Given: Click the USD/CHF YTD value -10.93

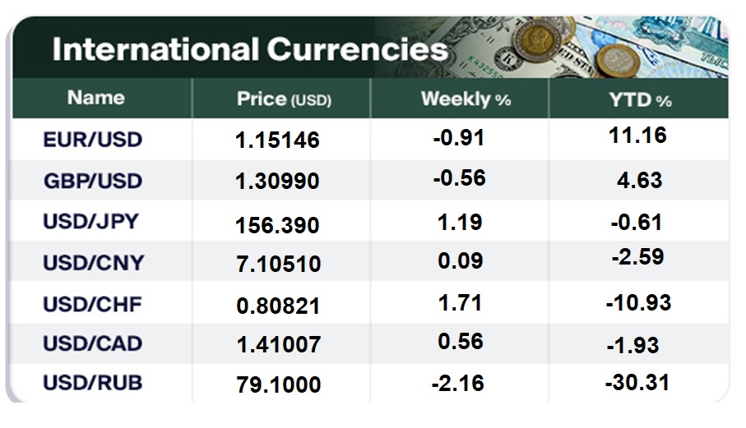Looking at the screenshot, I should point(639,302).
